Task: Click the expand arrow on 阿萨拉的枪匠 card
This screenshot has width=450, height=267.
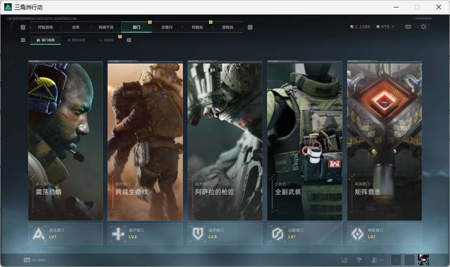Action: (x=192, y=176)
